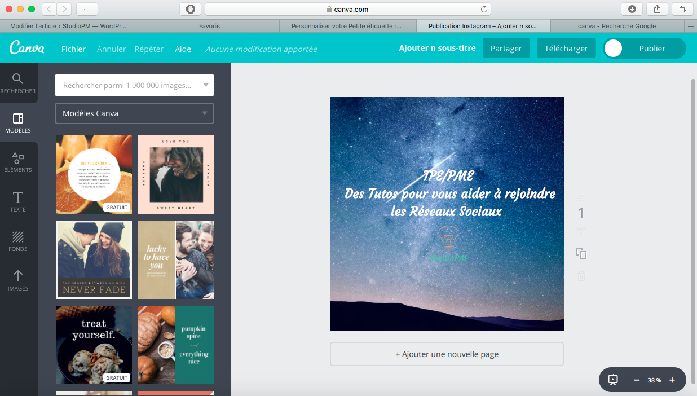
Task: Select the treat yourself template thumbnail
Action: point(94,345)
